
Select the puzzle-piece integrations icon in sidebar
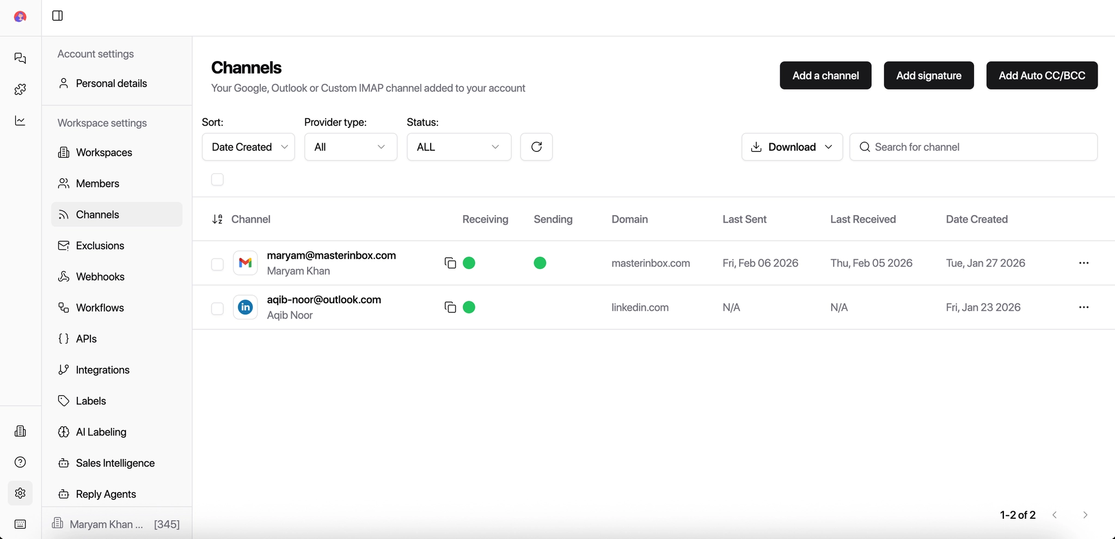(20, 89)
